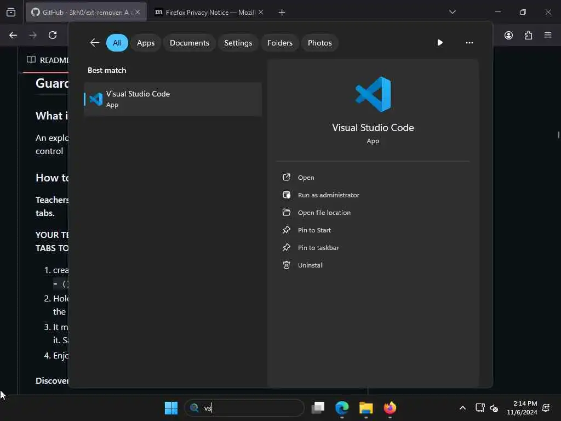The width and height of the screenshot is (561, 421).
Task: Open Firefox View icon in tab bar
Action: tap(11, 12)
